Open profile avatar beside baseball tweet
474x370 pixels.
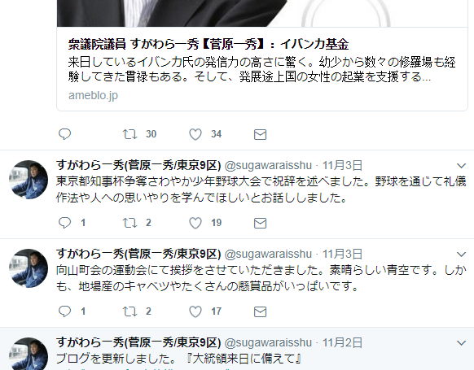point(29,180)
